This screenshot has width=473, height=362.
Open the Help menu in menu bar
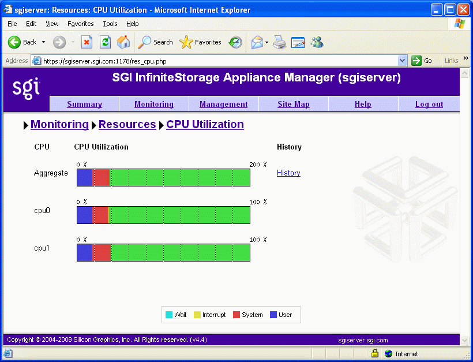(133, 24)
